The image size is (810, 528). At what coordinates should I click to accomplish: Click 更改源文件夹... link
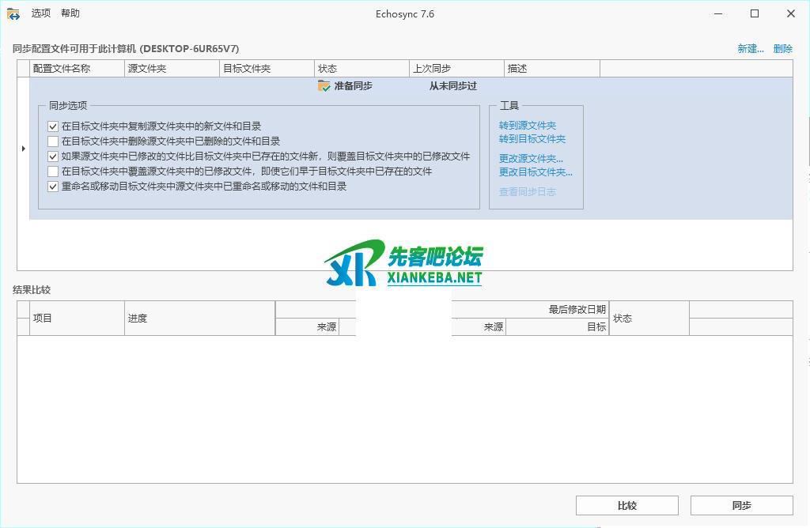[531, 159]
